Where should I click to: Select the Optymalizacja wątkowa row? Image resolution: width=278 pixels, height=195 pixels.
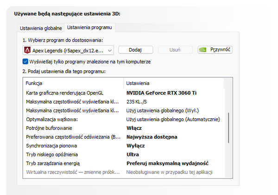coord(124,120)
